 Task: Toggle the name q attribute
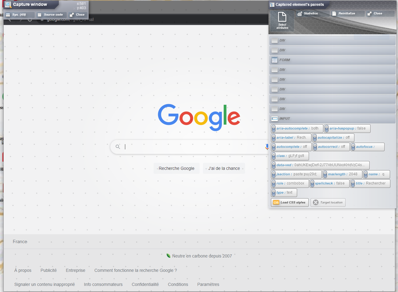pos(376,174)
